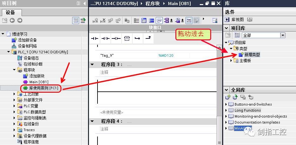Collapse 程序段 4 network
The height and width of the screenshot is (145, 296).
point(92,121)
